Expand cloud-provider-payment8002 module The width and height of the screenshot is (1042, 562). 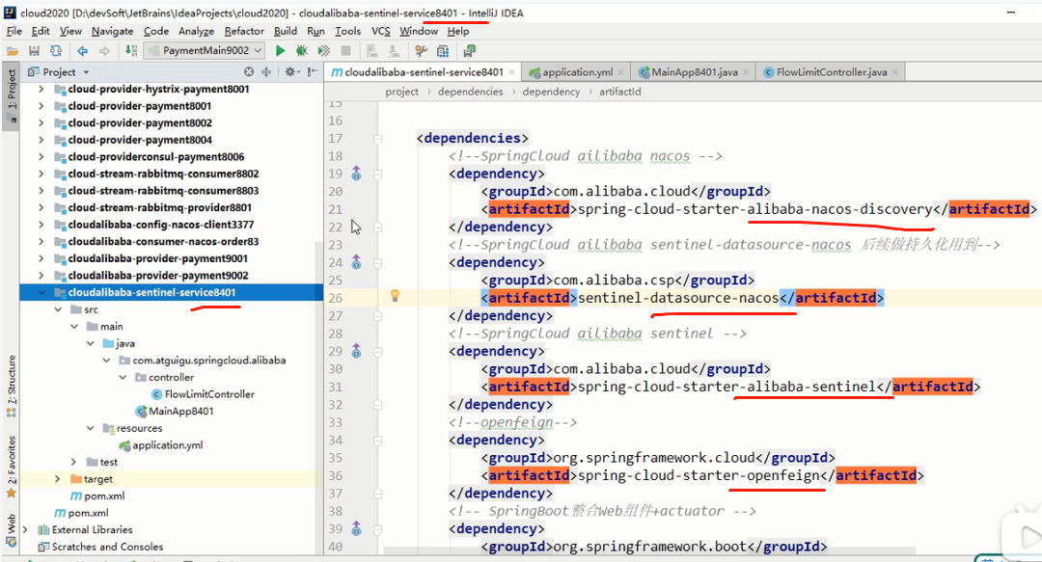point(41,122)
